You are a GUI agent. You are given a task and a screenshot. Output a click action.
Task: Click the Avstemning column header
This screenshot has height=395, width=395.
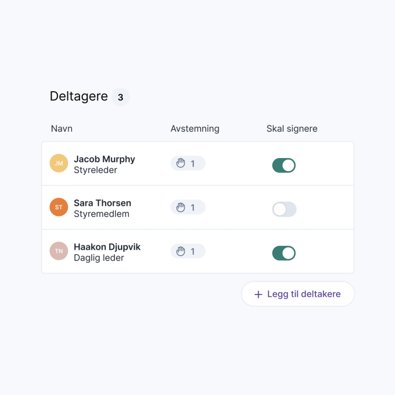pos(195,129)
